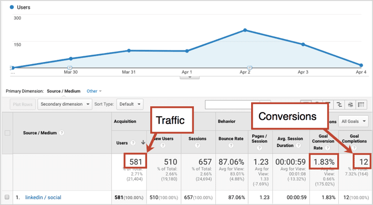Viewport: 373px width, 205px height.
Task: Sort table by Users column header
Action: click(x=122, y=143)
